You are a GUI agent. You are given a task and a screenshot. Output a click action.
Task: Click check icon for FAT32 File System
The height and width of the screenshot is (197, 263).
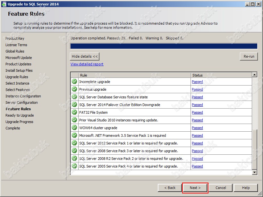pyautogui.click(x=74, y=112)
